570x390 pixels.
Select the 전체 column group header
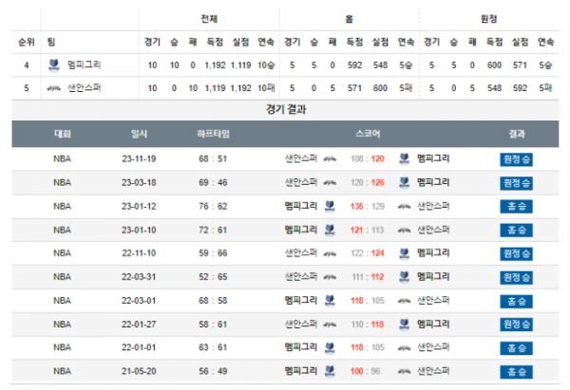click(208, 19)
